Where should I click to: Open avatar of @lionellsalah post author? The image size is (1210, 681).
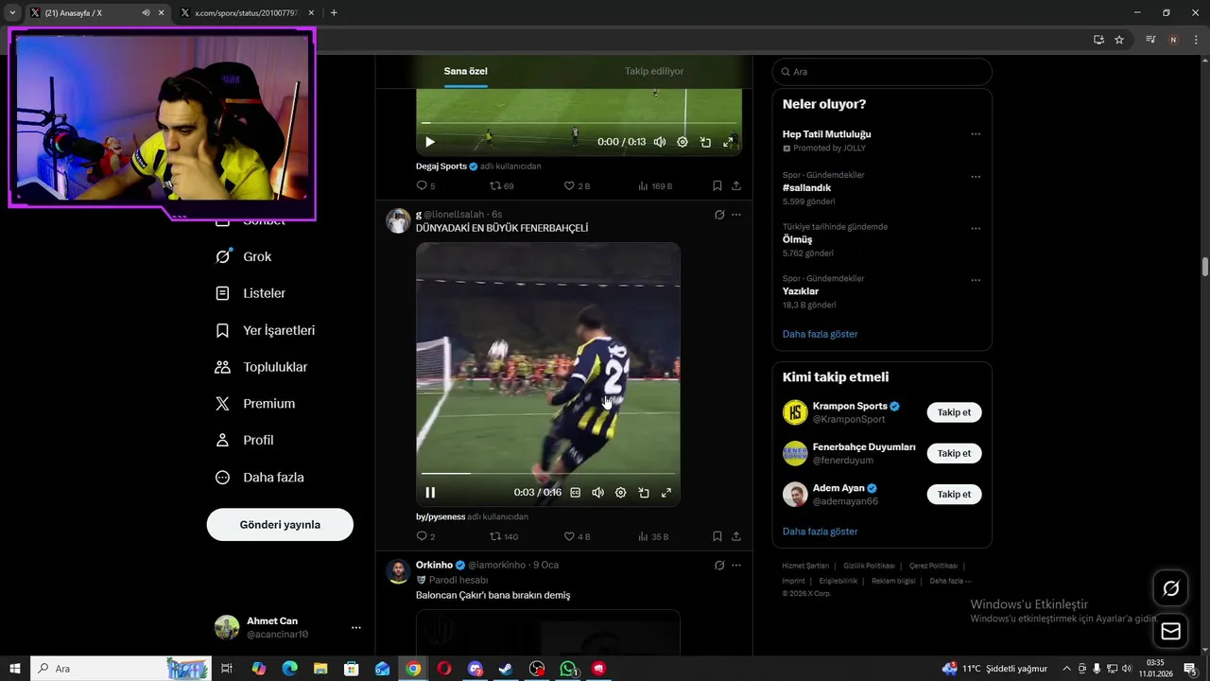click(398, 220)
